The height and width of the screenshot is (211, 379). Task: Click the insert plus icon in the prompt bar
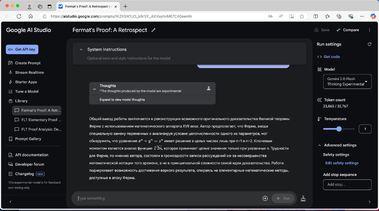pos(265,198)
